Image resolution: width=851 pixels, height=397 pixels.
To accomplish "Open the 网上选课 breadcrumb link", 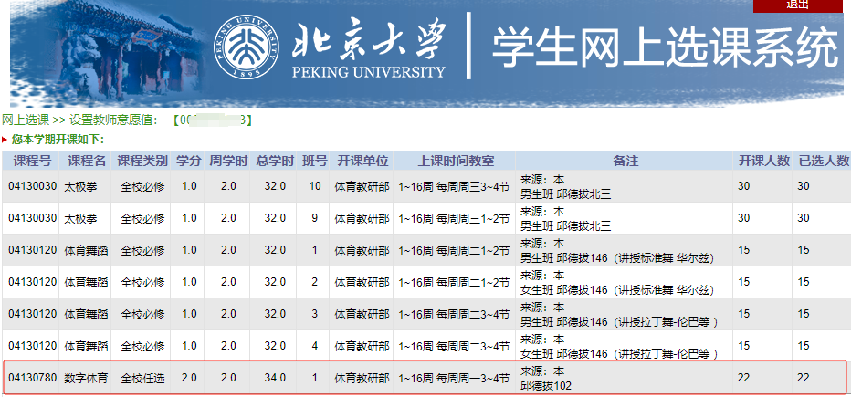I will coord(26,120).
